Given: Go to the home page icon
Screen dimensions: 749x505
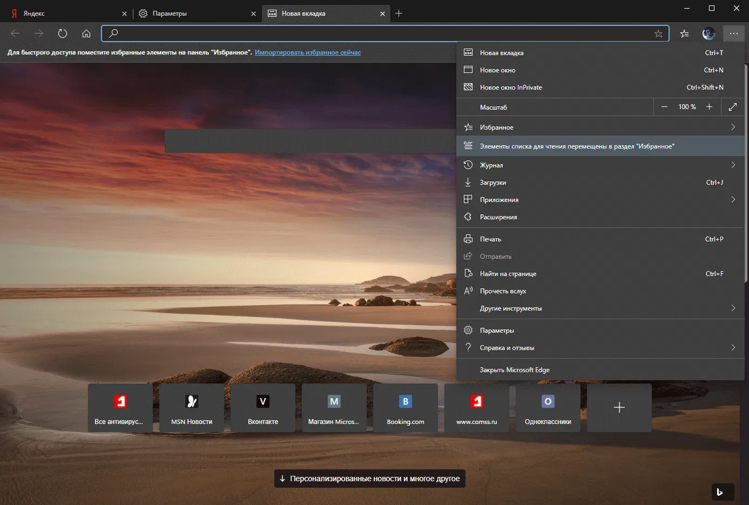Looking at the screenshot, I should tap(86, 33).
